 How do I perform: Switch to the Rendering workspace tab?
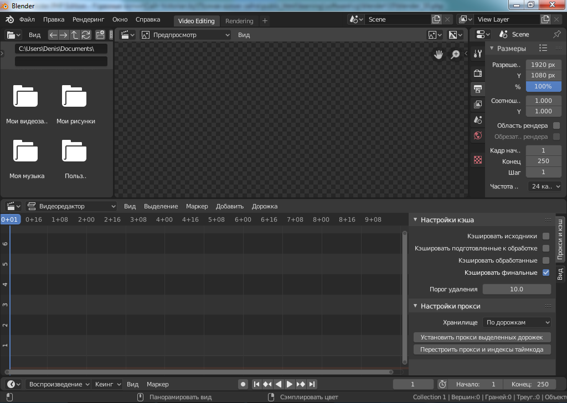click(239, 21)
